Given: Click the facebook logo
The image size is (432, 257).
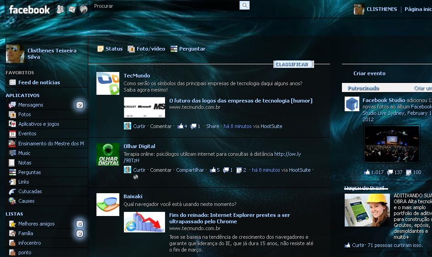Looking at the screenshot, I should (29, 10).
